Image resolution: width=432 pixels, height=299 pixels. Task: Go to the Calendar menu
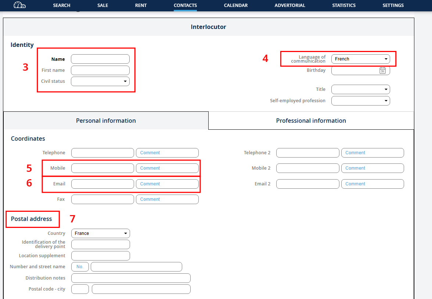point(235,5)
